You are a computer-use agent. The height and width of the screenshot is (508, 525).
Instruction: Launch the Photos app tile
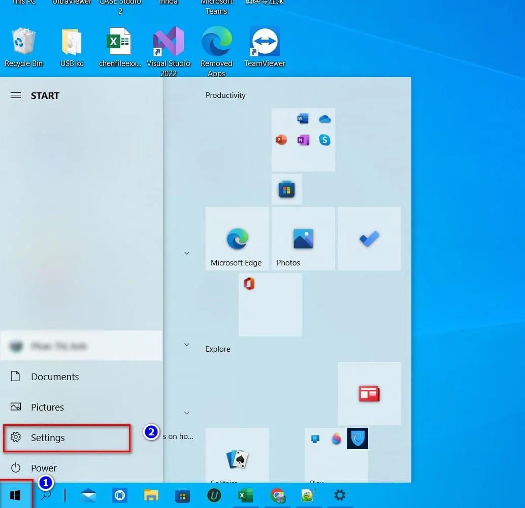pyautogui.click(x=303, y=239)
